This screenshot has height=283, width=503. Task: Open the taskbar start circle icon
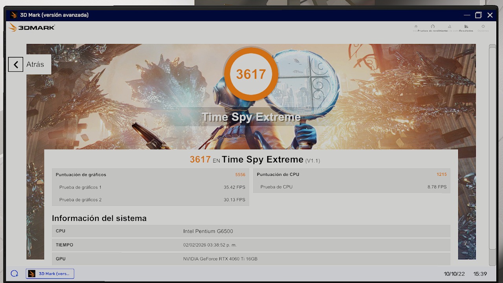click(x=15, y=274)
